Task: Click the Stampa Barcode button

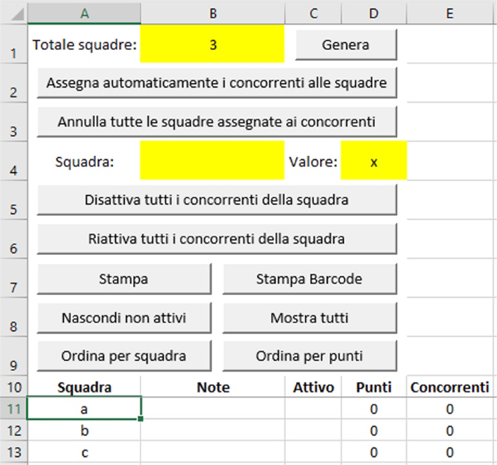Action: coord(310,278)
